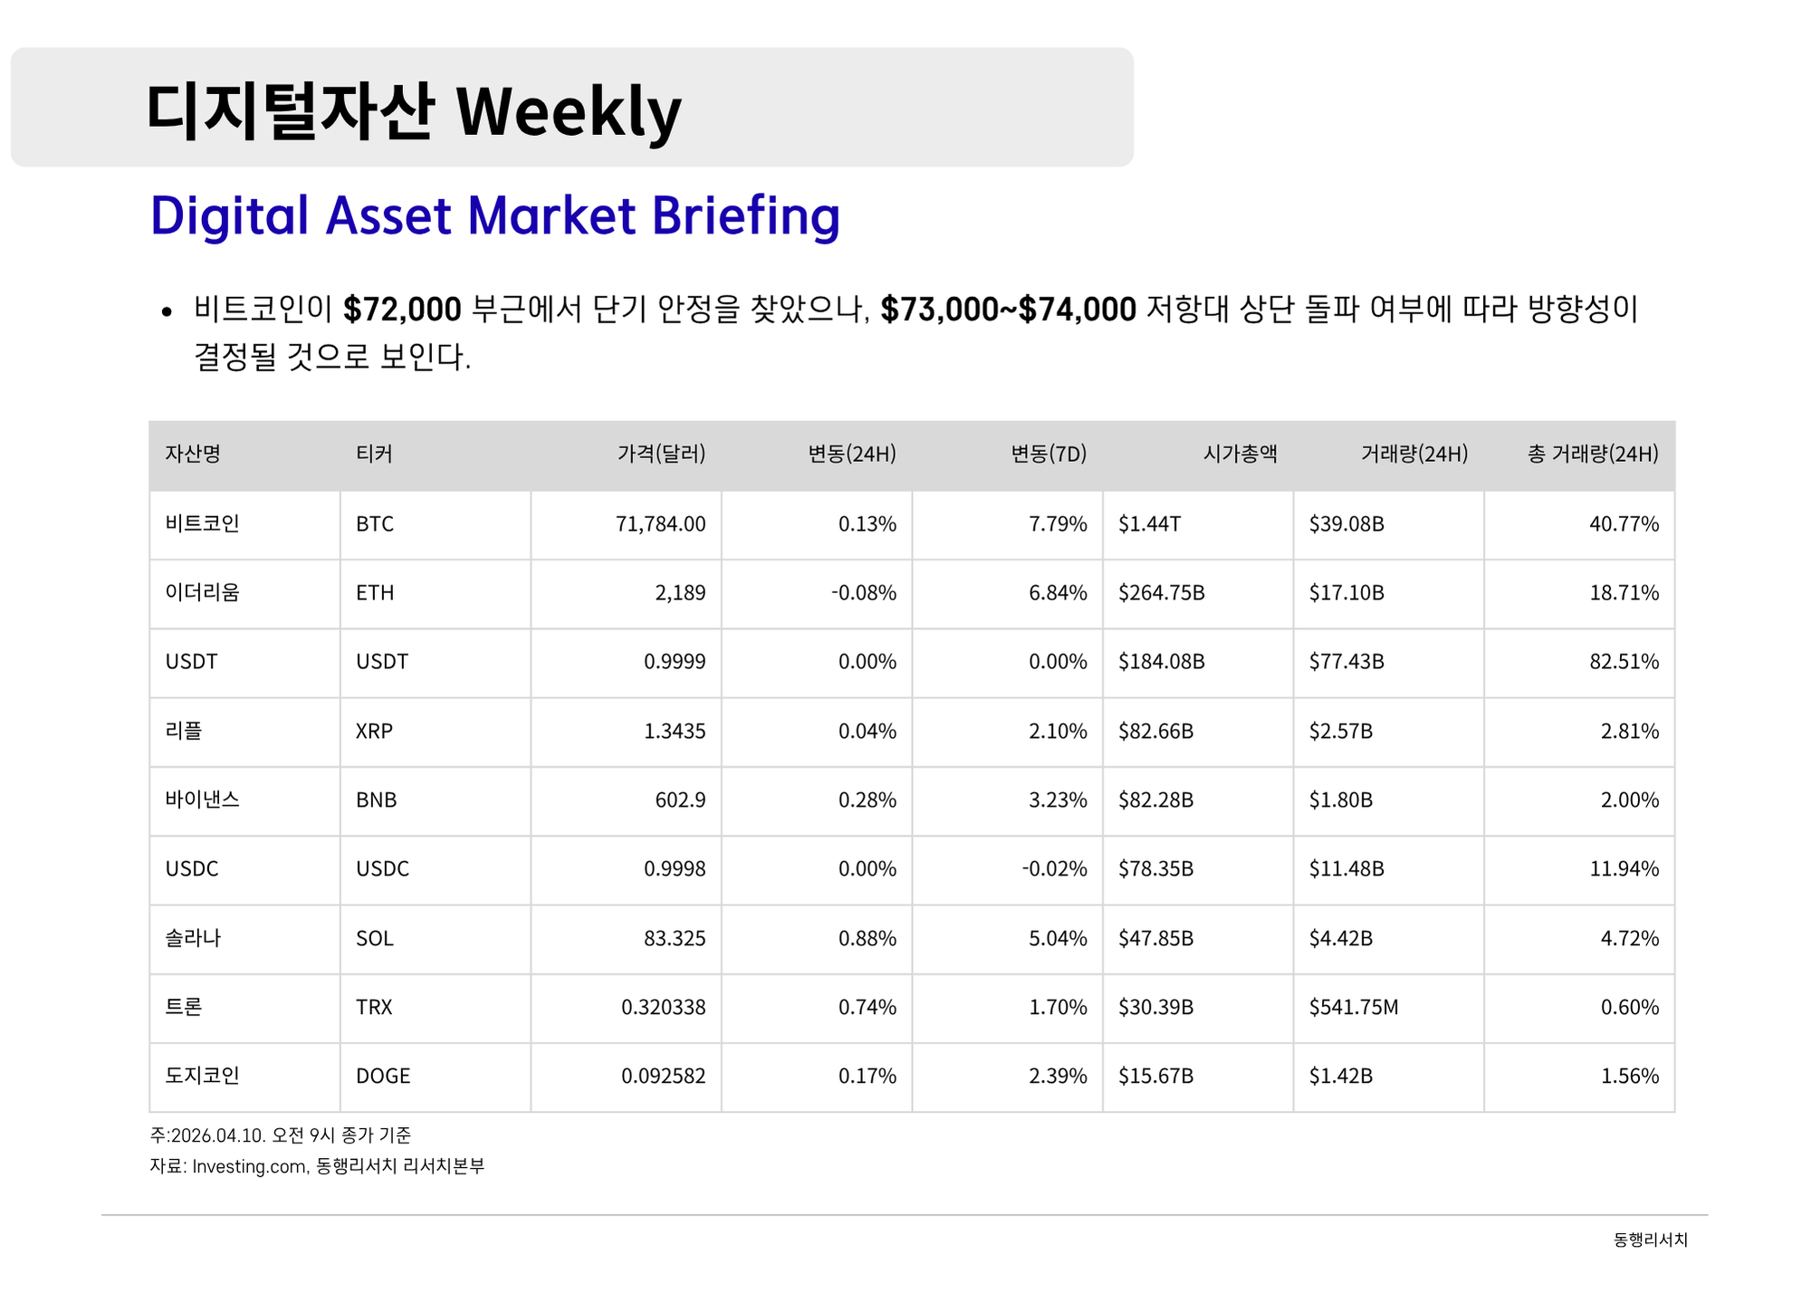Click the Digital Asset Market Briefing heading

pos(494,216)
